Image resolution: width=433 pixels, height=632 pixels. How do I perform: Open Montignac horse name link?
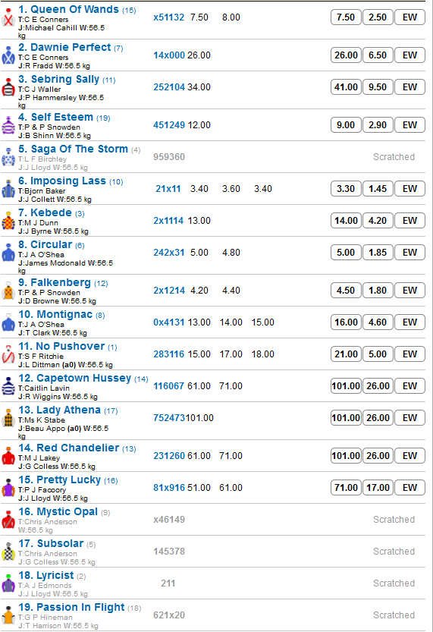pos(55,314)
